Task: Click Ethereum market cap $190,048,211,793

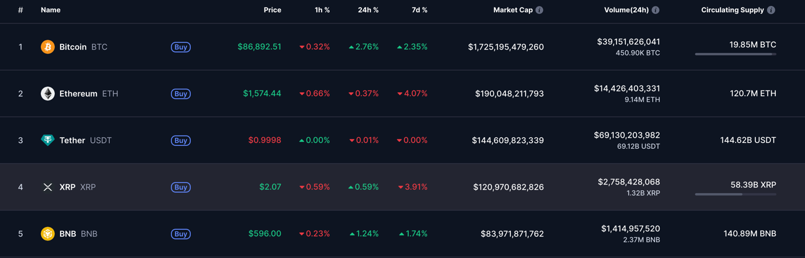Action: (x=509, y=93)
